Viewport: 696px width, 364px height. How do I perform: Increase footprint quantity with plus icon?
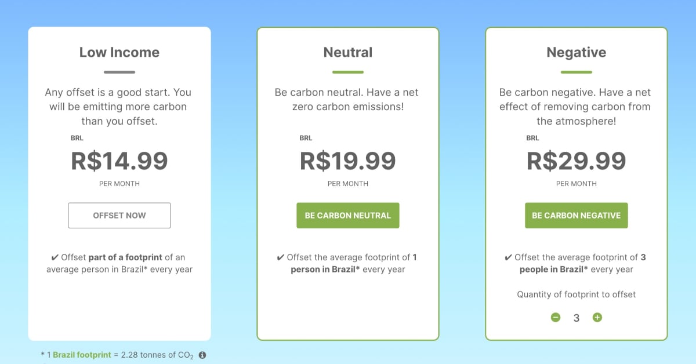[x=597, y=318]
